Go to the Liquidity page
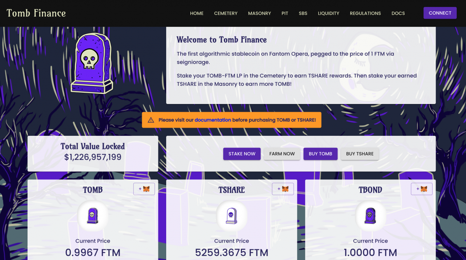The height and width of the screenshot is (260, 466). coord(329,13)
